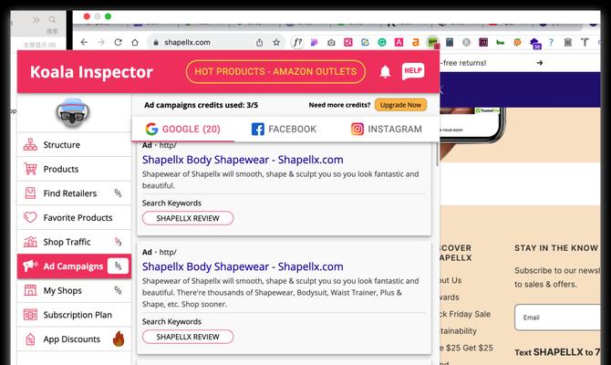The width and height of the screenshot is (611, 365).
Task: Select Ad Campaigns in sidebar
Action: (x=74, y=266)
